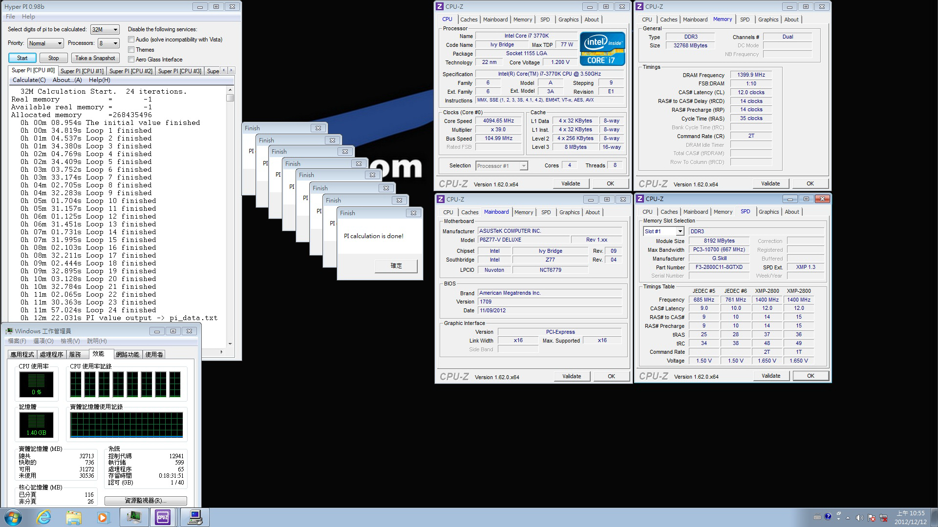Close the frontmost Finish dialog
This screenshot has width=938, height=527.
[x=413, y=213]
